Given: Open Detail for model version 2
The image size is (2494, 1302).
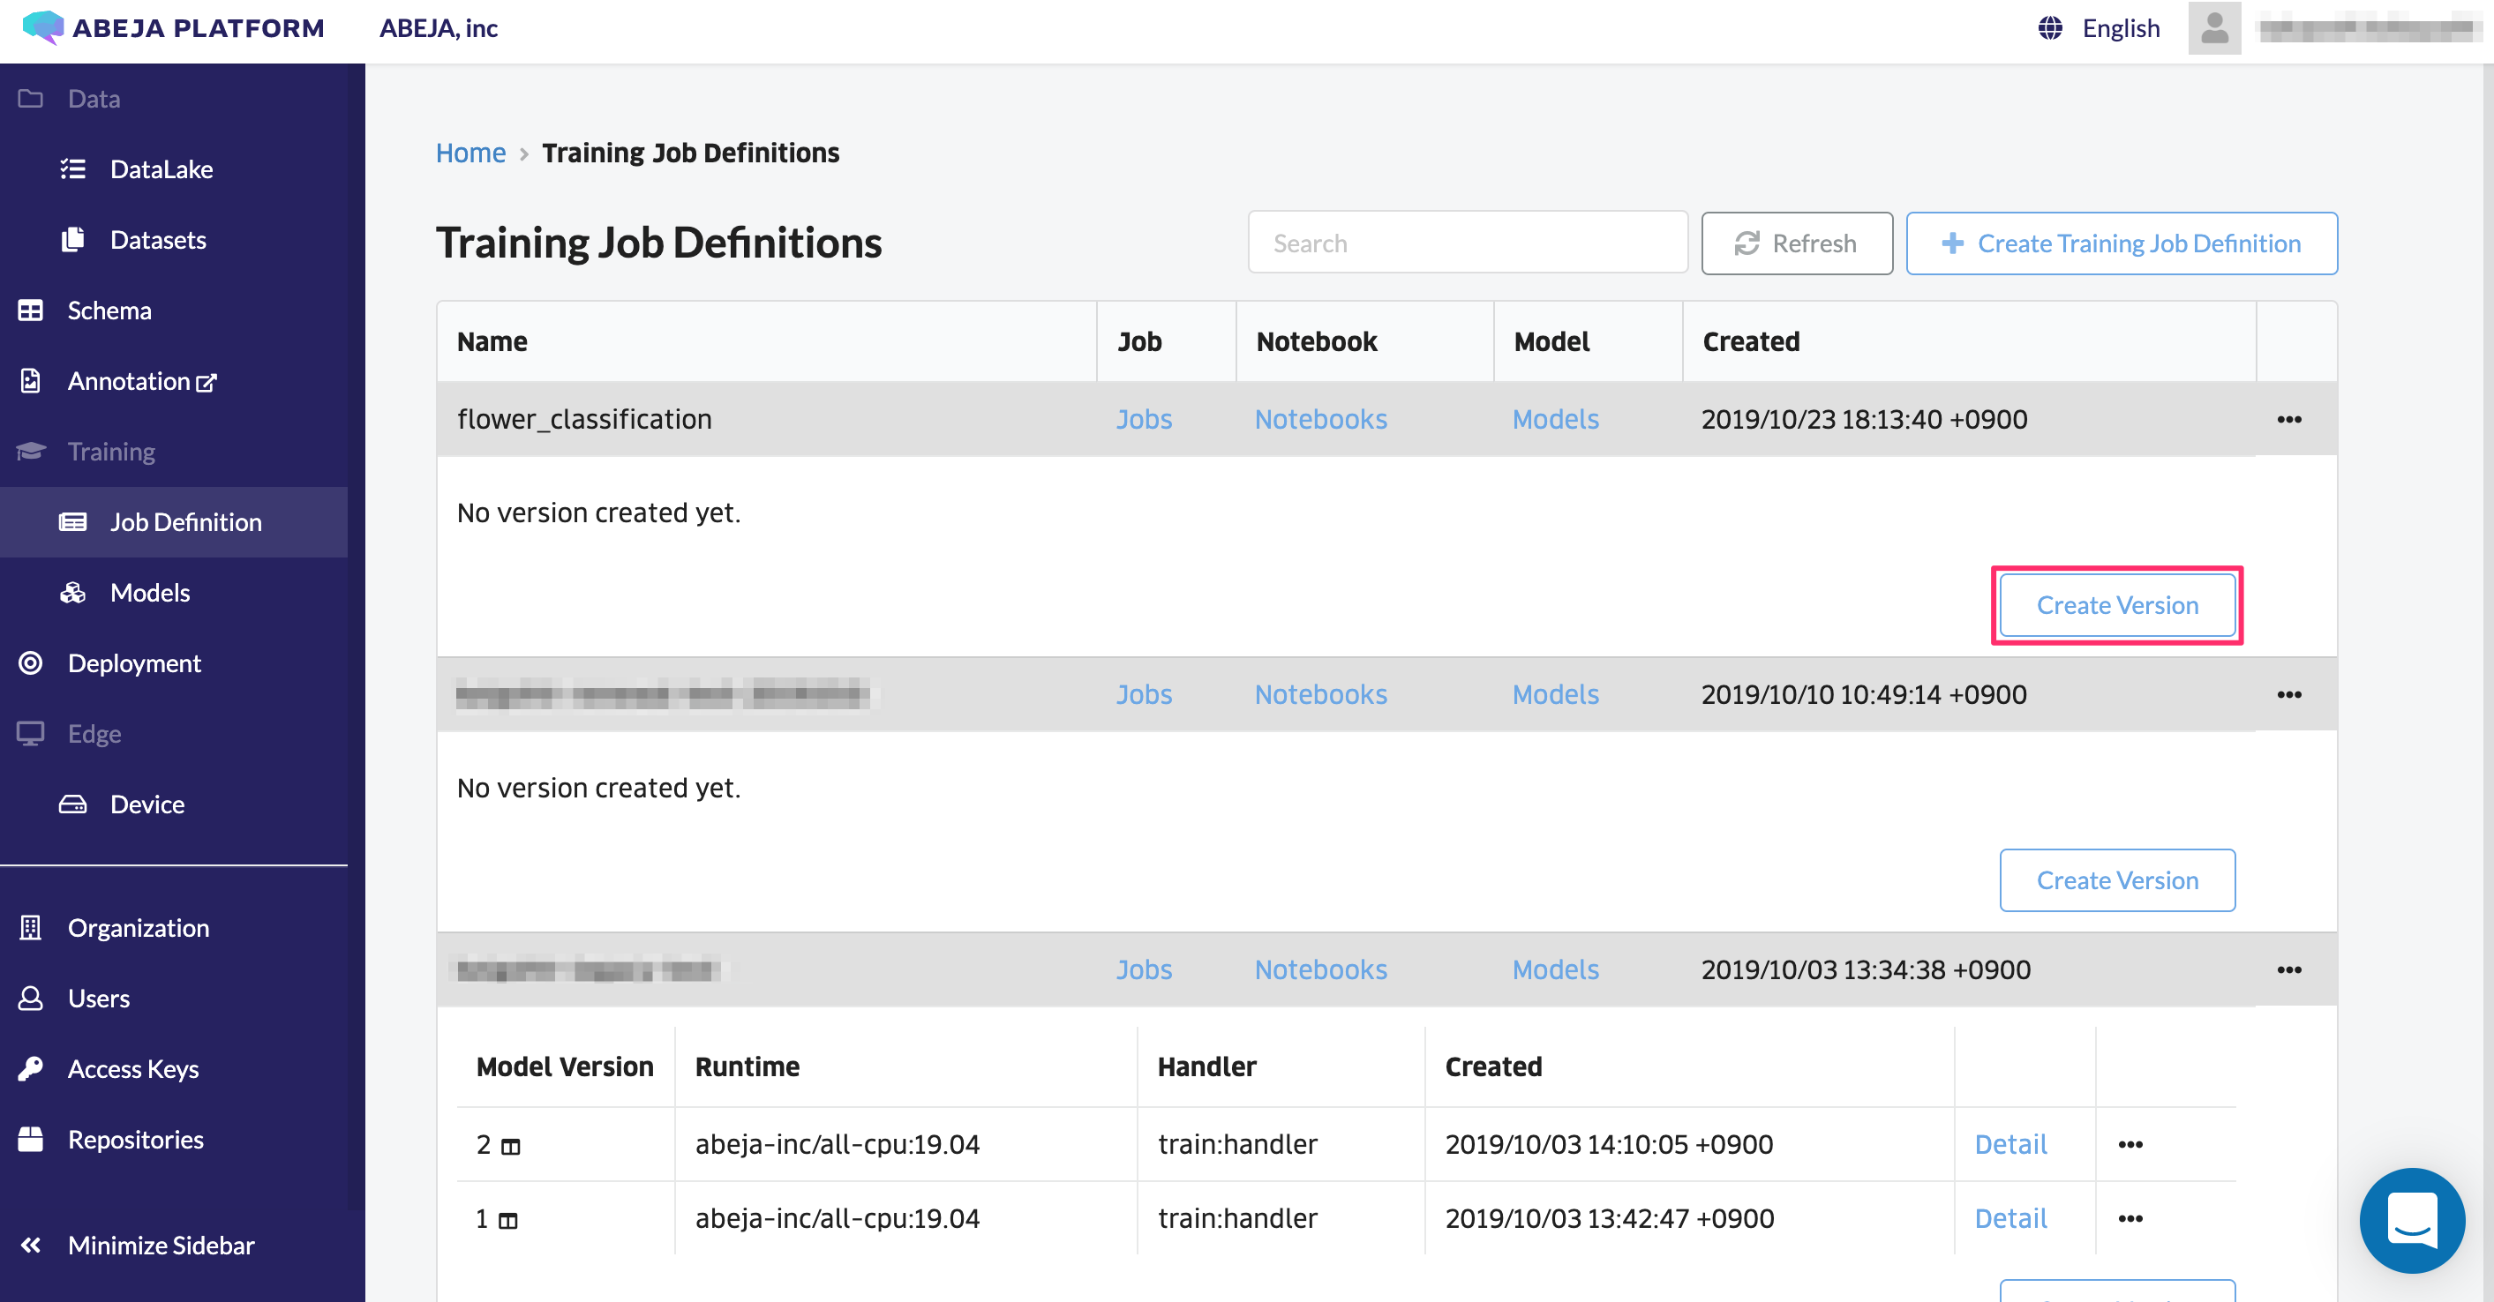Looking at the screenshot, I should (2009, 1144).
